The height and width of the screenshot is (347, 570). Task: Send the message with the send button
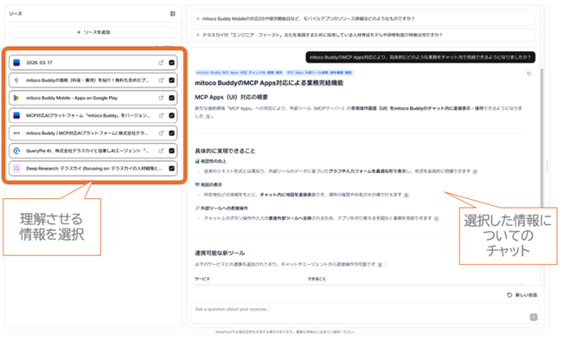[x=534, y=318]
